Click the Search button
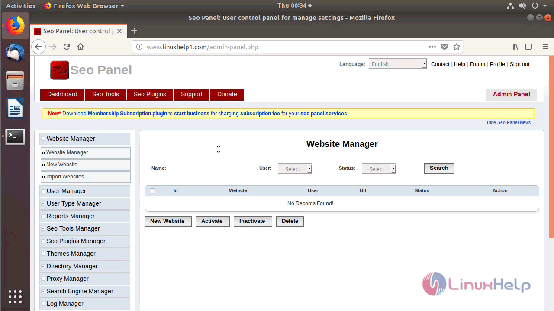Screen dimensions: 554x311 439,168
